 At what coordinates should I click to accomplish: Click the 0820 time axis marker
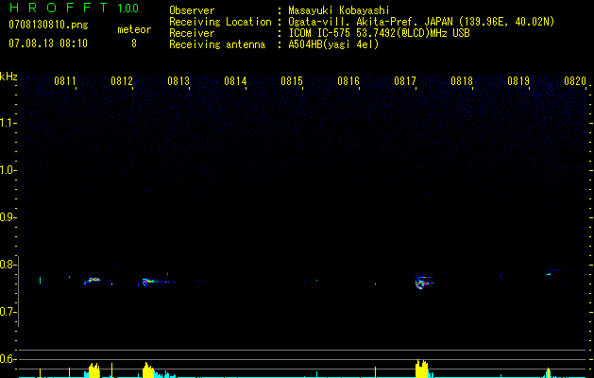[575, 80]
